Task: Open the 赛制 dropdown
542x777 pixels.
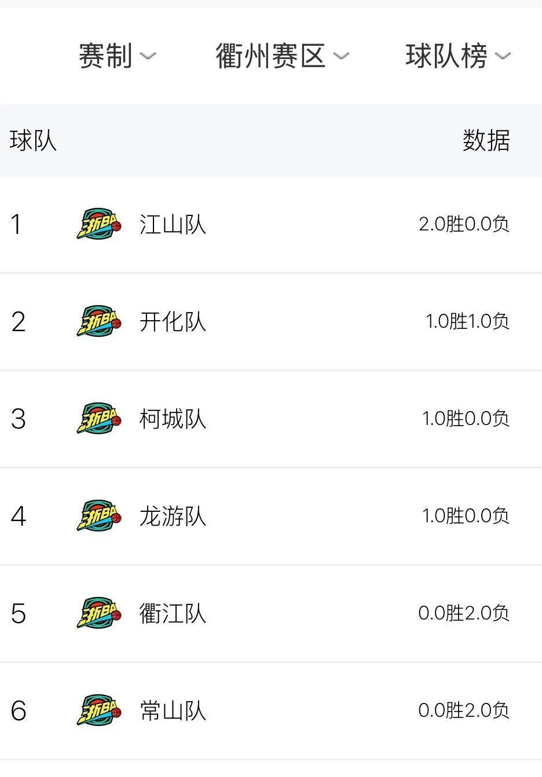Action: [118, 56]
